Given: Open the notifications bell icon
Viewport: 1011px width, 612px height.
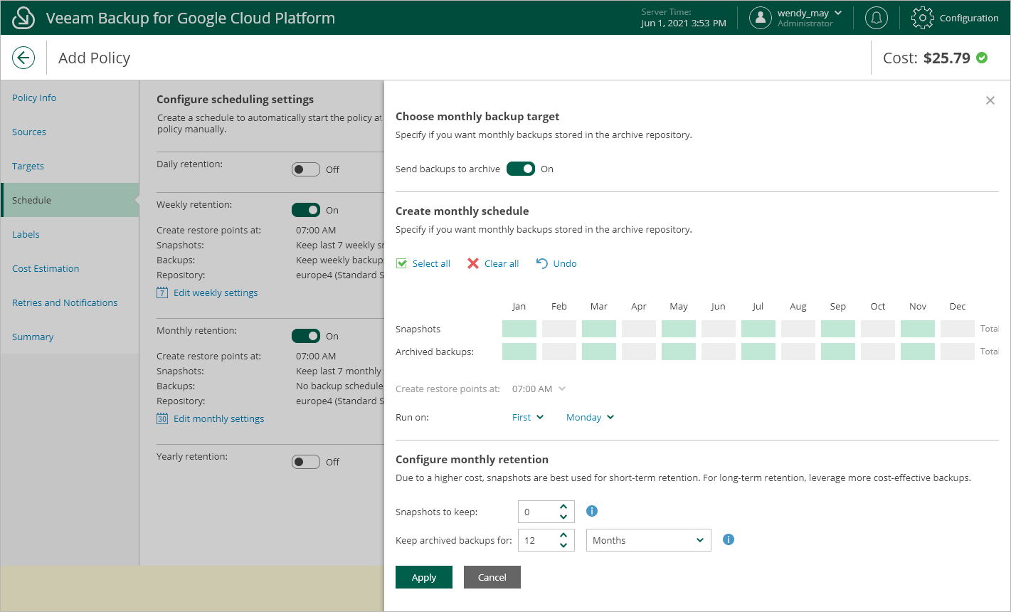Looking at the screenshot, I should click(x=876, y=18).
